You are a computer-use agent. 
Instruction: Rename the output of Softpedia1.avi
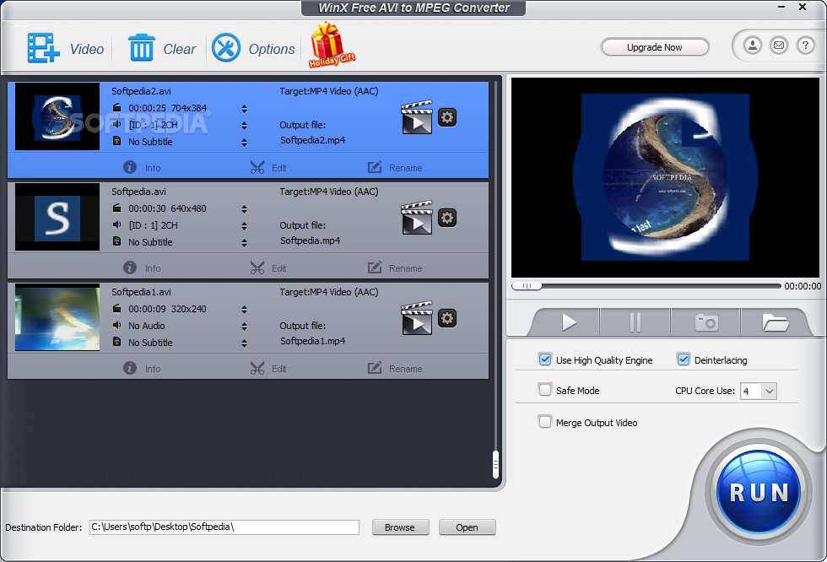[x=395, y=368]
